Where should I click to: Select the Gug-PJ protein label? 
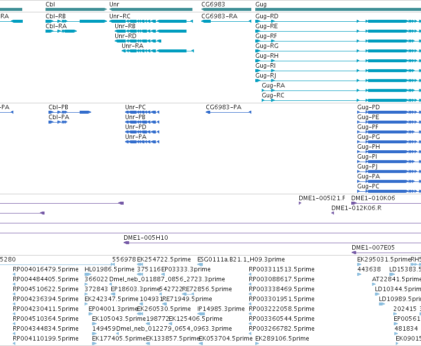pos(367,167)
